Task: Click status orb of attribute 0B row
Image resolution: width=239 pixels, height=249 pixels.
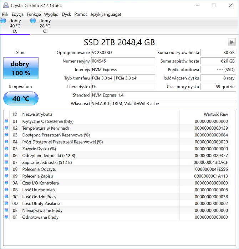Action: [x=6, y=190]
